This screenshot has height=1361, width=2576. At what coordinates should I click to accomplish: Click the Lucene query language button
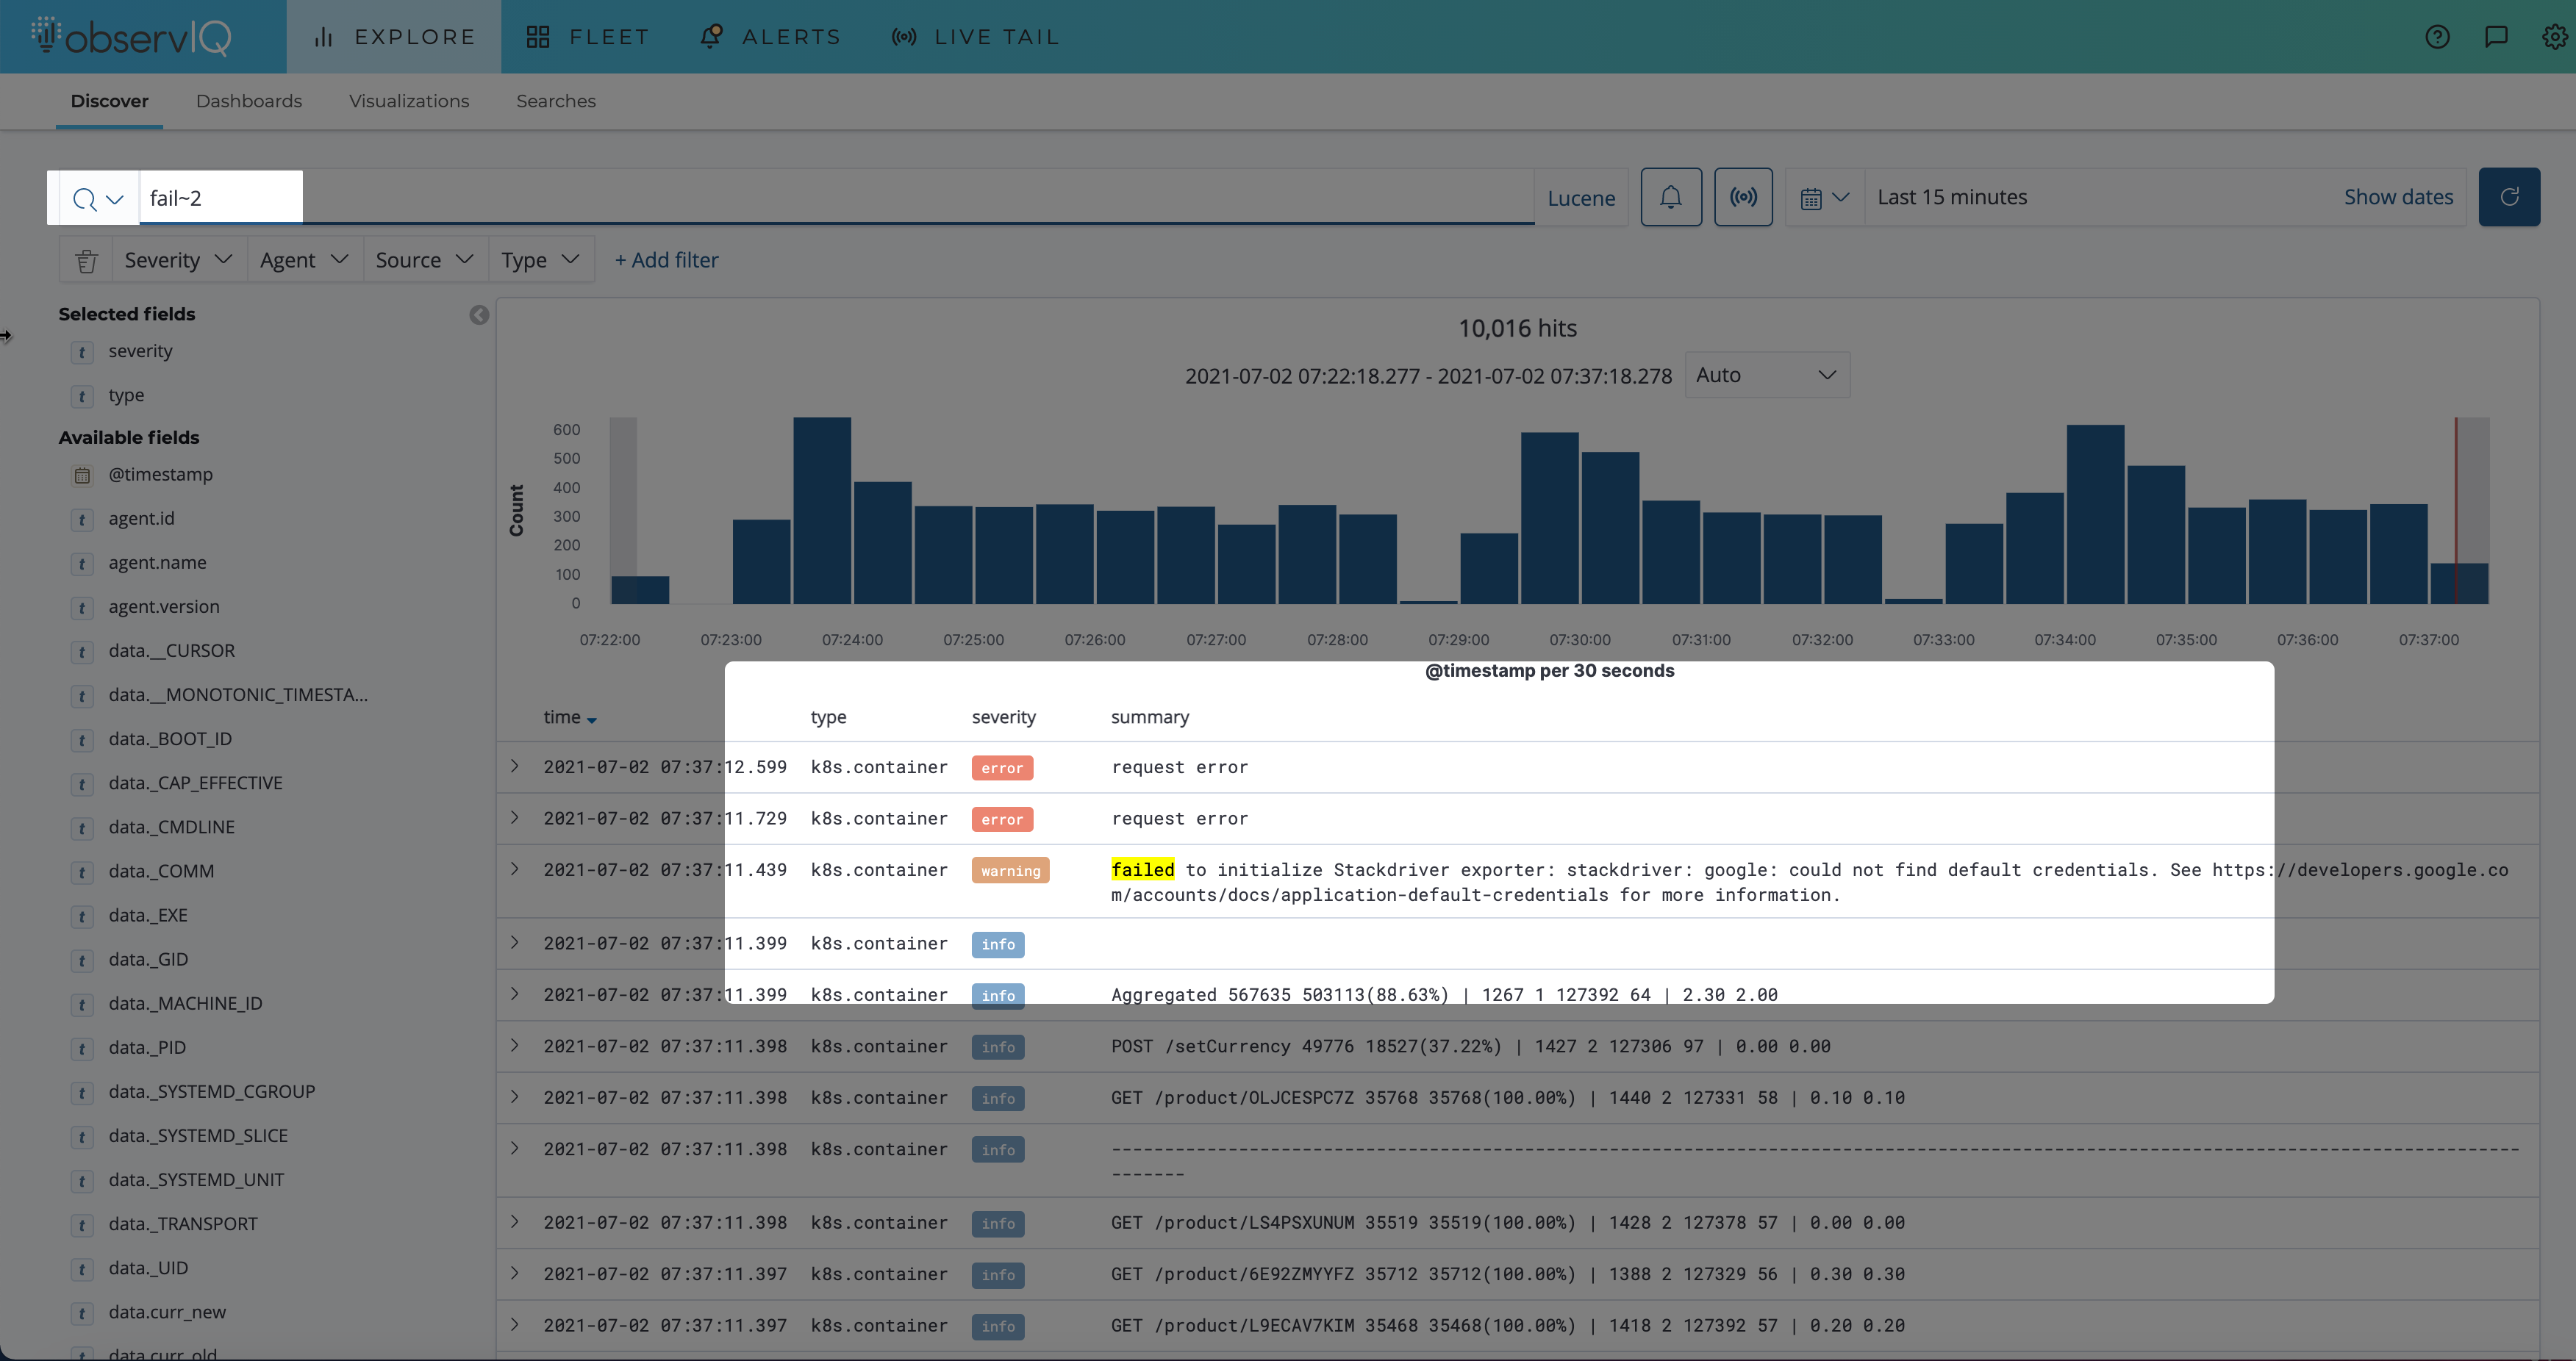pyautogui.click(x=1581, y=198)
